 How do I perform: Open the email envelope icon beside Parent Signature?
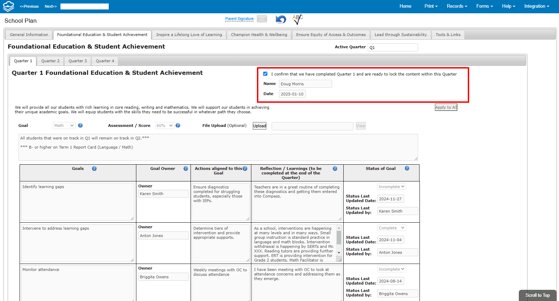pyautogui.click(x=262, y=19)
